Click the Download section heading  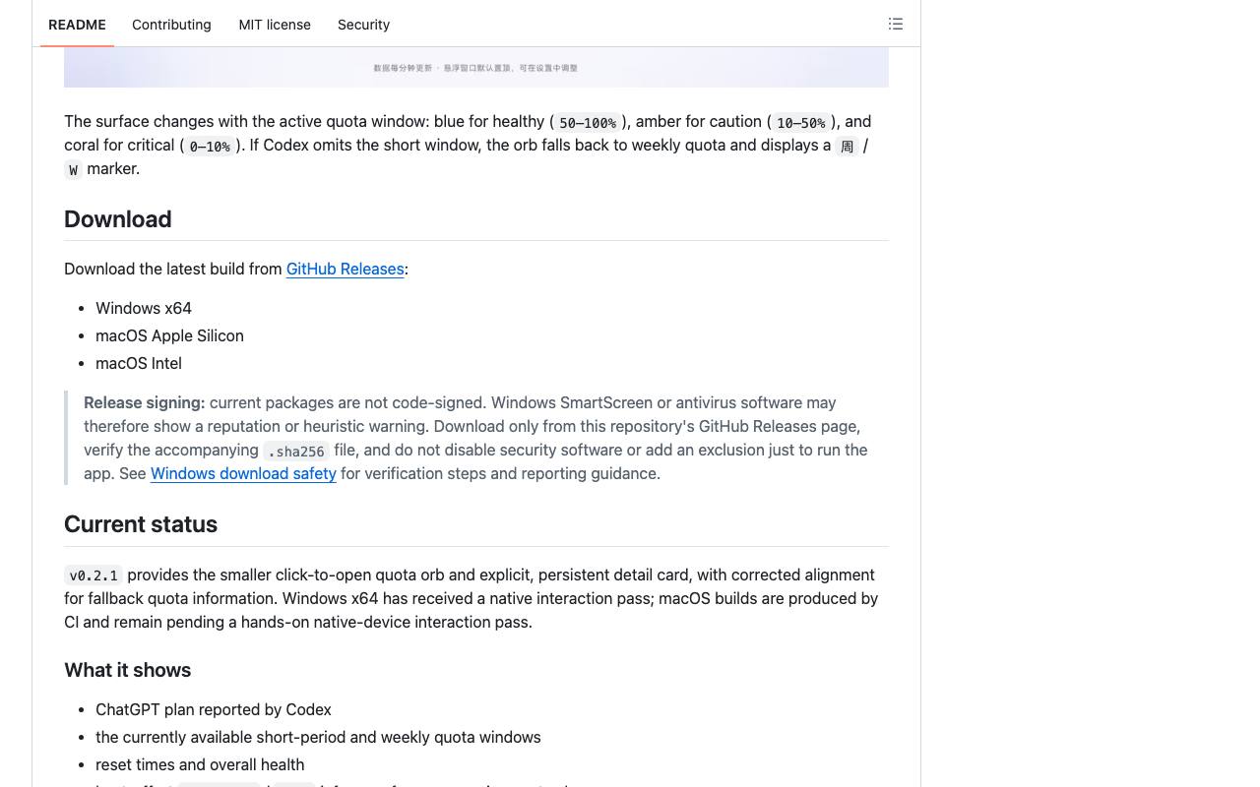(118, 219)
